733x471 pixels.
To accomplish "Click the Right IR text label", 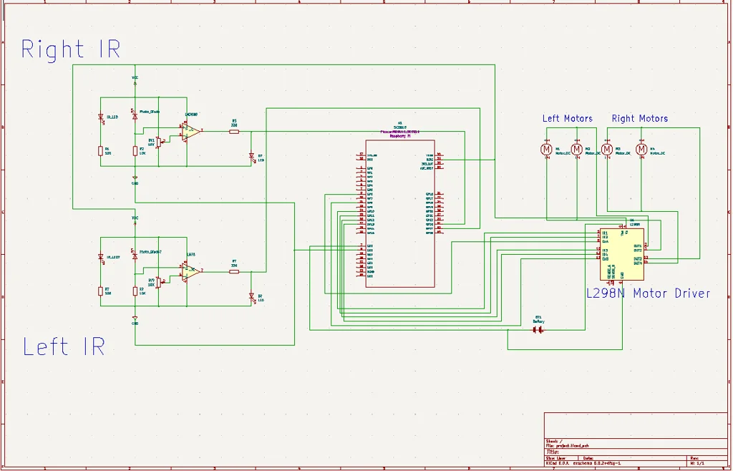I will [x=70, y=49].
